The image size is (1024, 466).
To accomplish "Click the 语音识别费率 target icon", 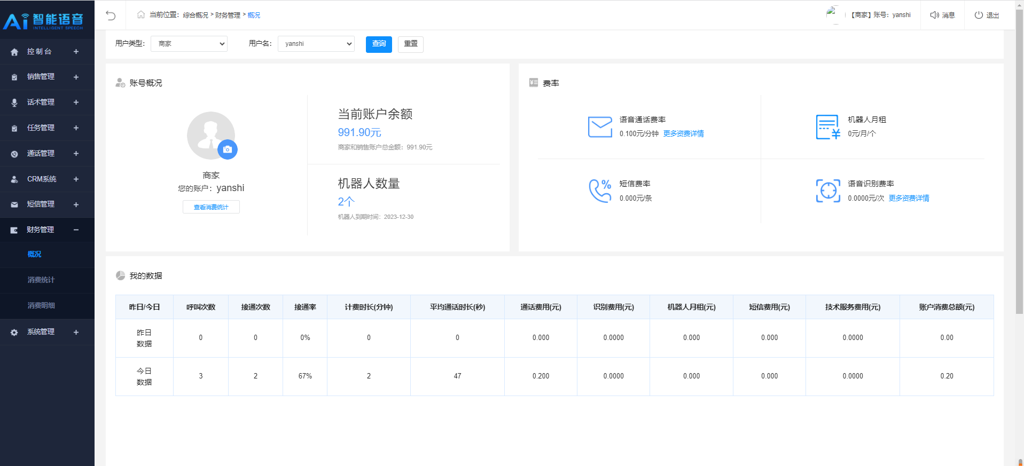I will pyautogui.click(x=828, y=191).
